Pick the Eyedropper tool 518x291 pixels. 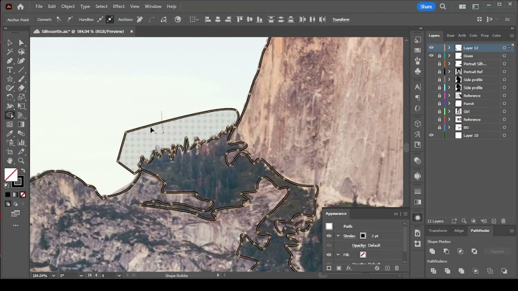[10, 133]
